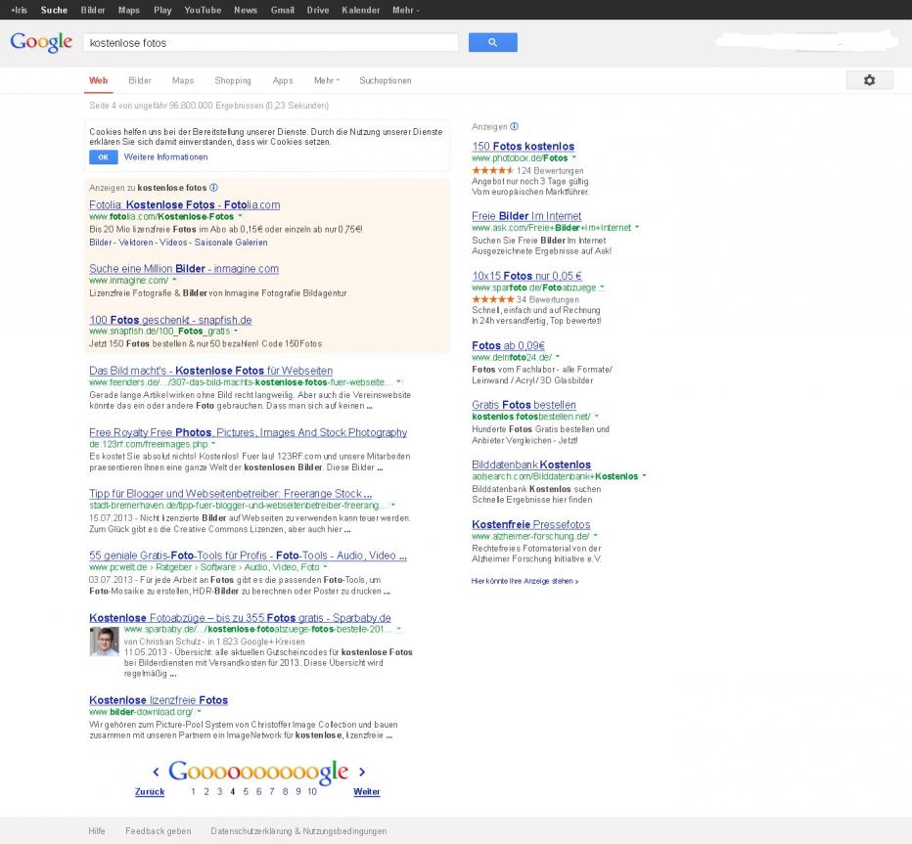Go to results page 5
This screenshot has height=844, width=912.
pyautogui.click(x=246, y=791)
